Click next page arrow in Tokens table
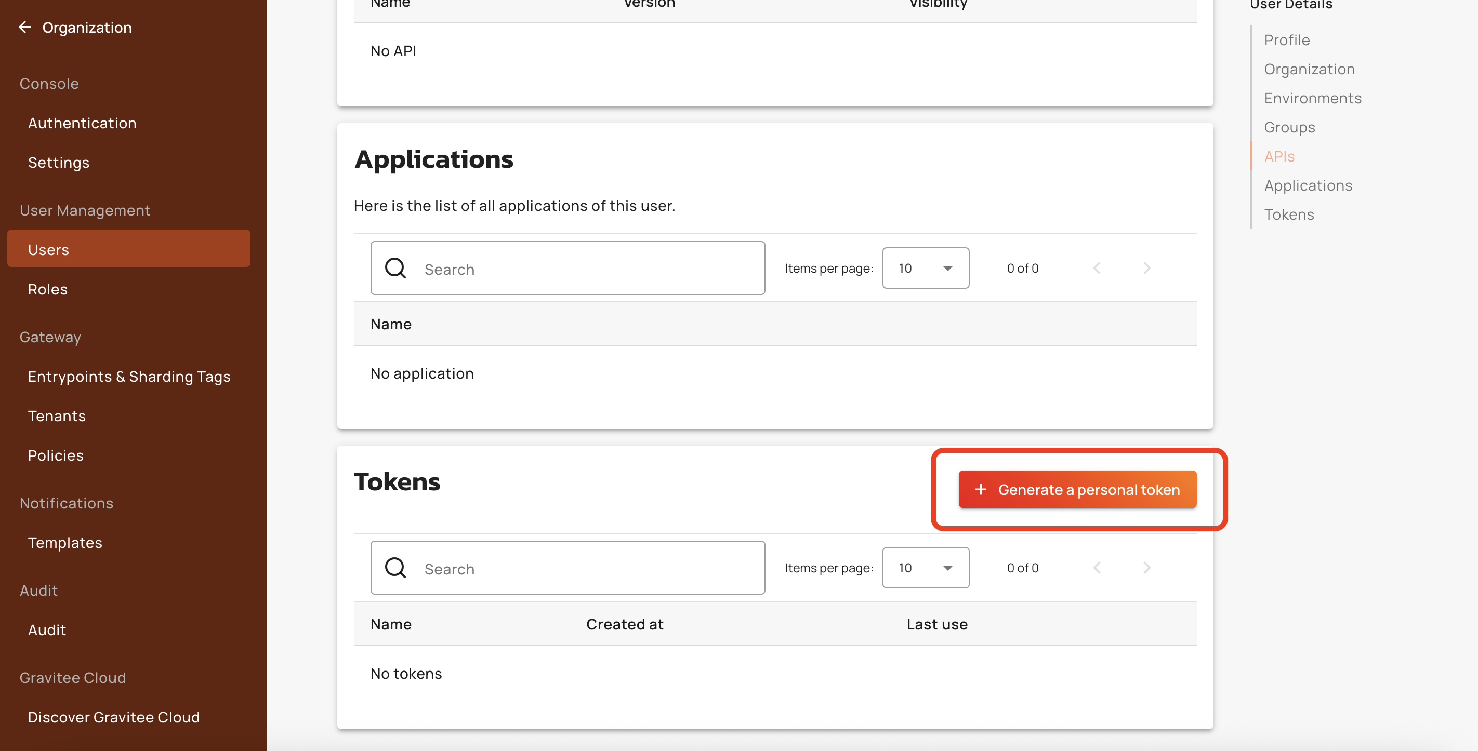This screenshot has width=1478, height=751. [x=1146, y=568]
